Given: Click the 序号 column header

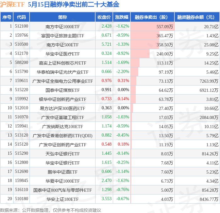Looking at the screenshot, I should pos(7,17).
